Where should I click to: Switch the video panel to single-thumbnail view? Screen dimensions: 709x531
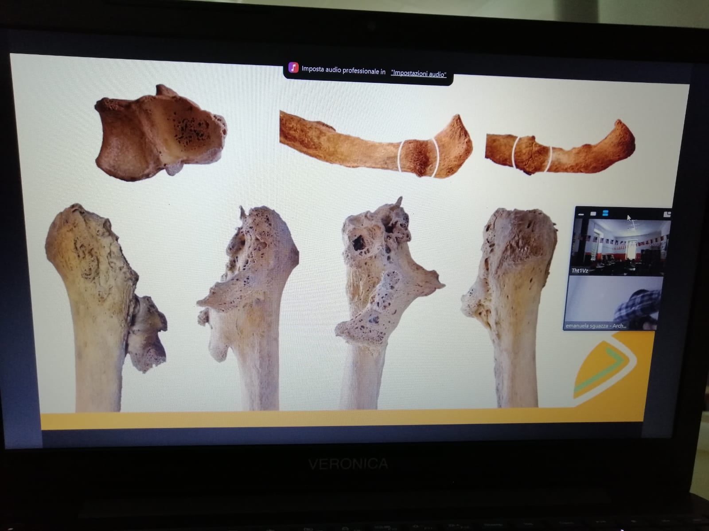(593, 214)
